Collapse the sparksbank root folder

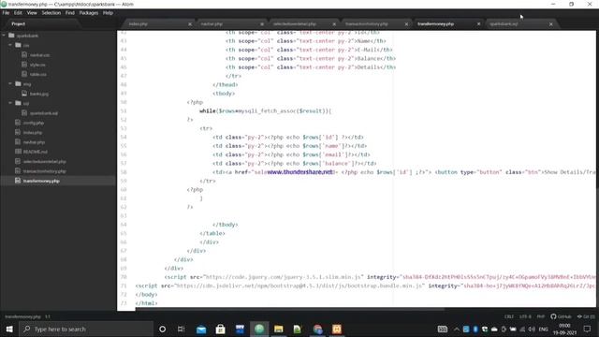pyautogui.click(x=4, y=36)
